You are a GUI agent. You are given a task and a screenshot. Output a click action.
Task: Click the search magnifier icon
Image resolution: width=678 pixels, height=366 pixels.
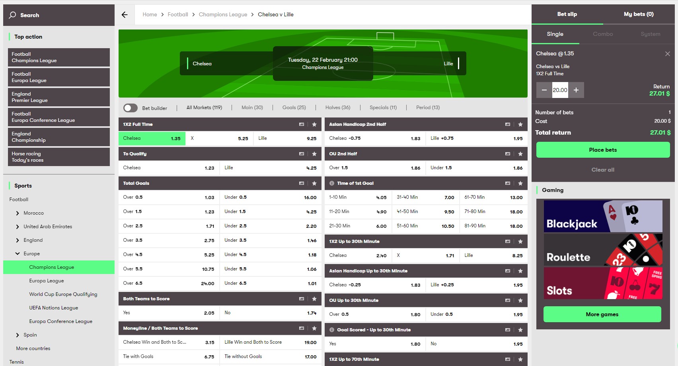pos(13,15)
